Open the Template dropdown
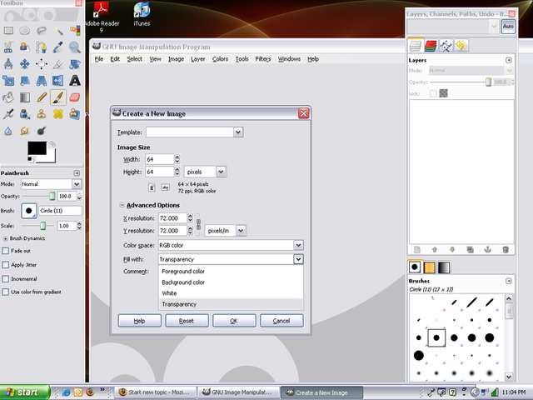Image resolution: width=533 pixels, height=400 pixels. (x=238, y=132)
